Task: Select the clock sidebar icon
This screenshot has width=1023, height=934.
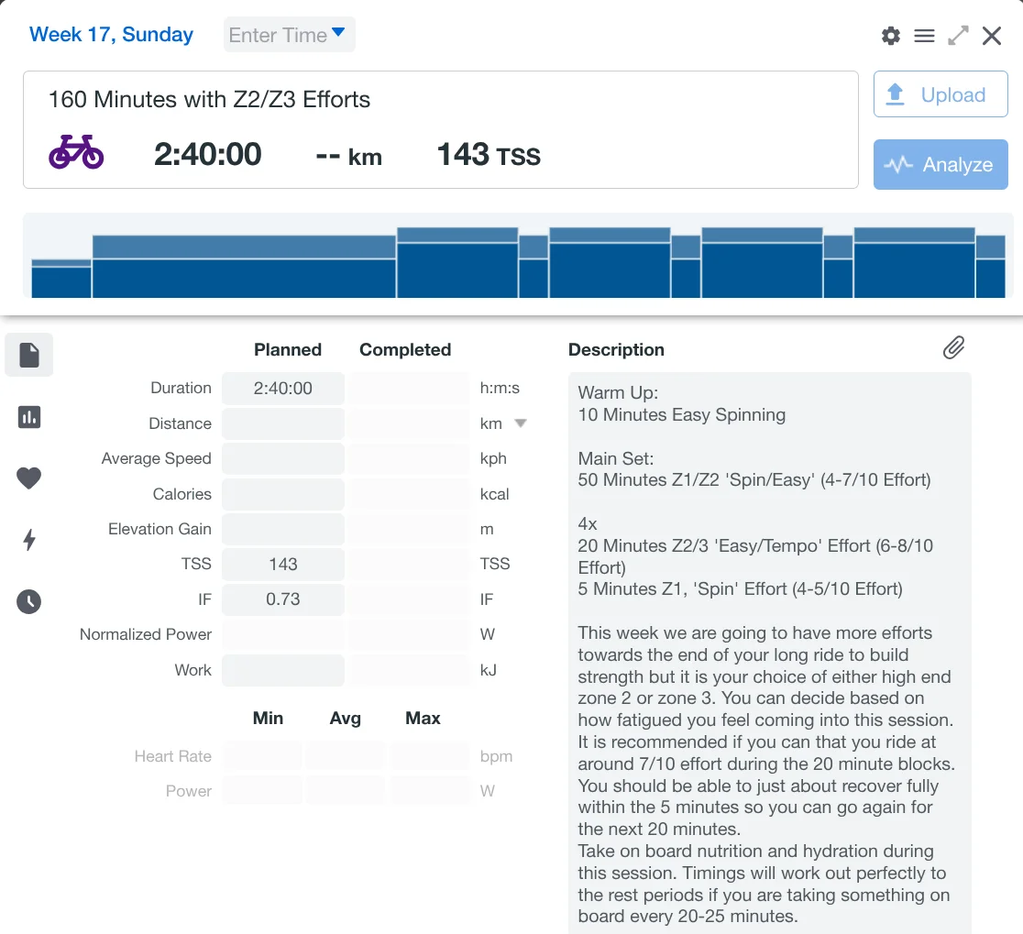Action: (x=29, y=601)
